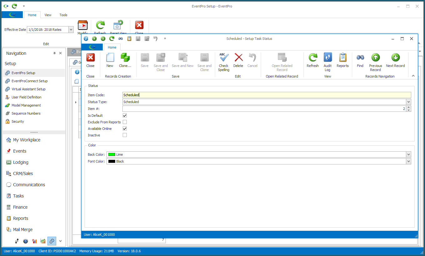The height and width of the screenshot is (256, 425).
Task: Click the highlighted gears icon in navigation footer
Action: point(52,241)
